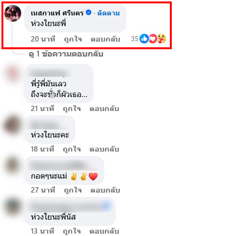Click ตอบกลับ under the 27 นาที comment
This screenshot has width=235, height=236.
pos(105,190)
